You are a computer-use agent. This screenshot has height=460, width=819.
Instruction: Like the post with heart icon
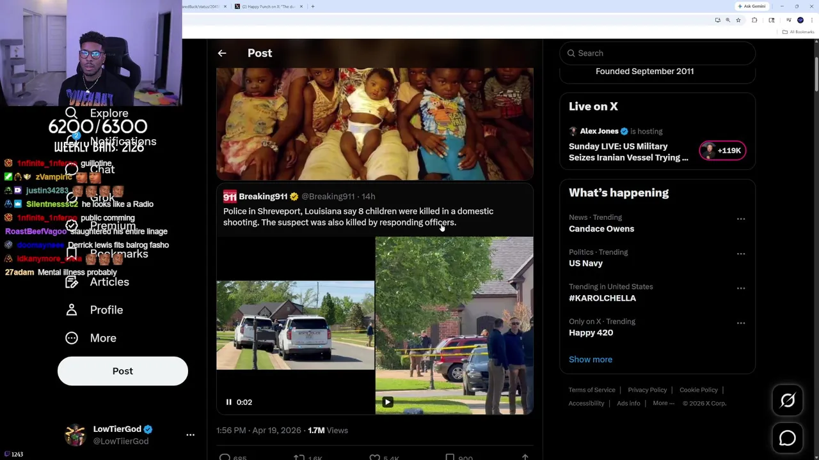click(375, 457)
